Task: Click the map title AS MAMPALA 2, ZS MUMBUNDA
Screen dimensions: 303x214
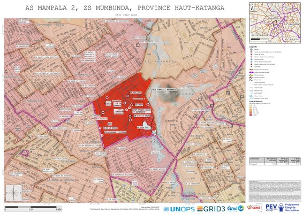Action: pyautogui.click(x=125, y=7)
